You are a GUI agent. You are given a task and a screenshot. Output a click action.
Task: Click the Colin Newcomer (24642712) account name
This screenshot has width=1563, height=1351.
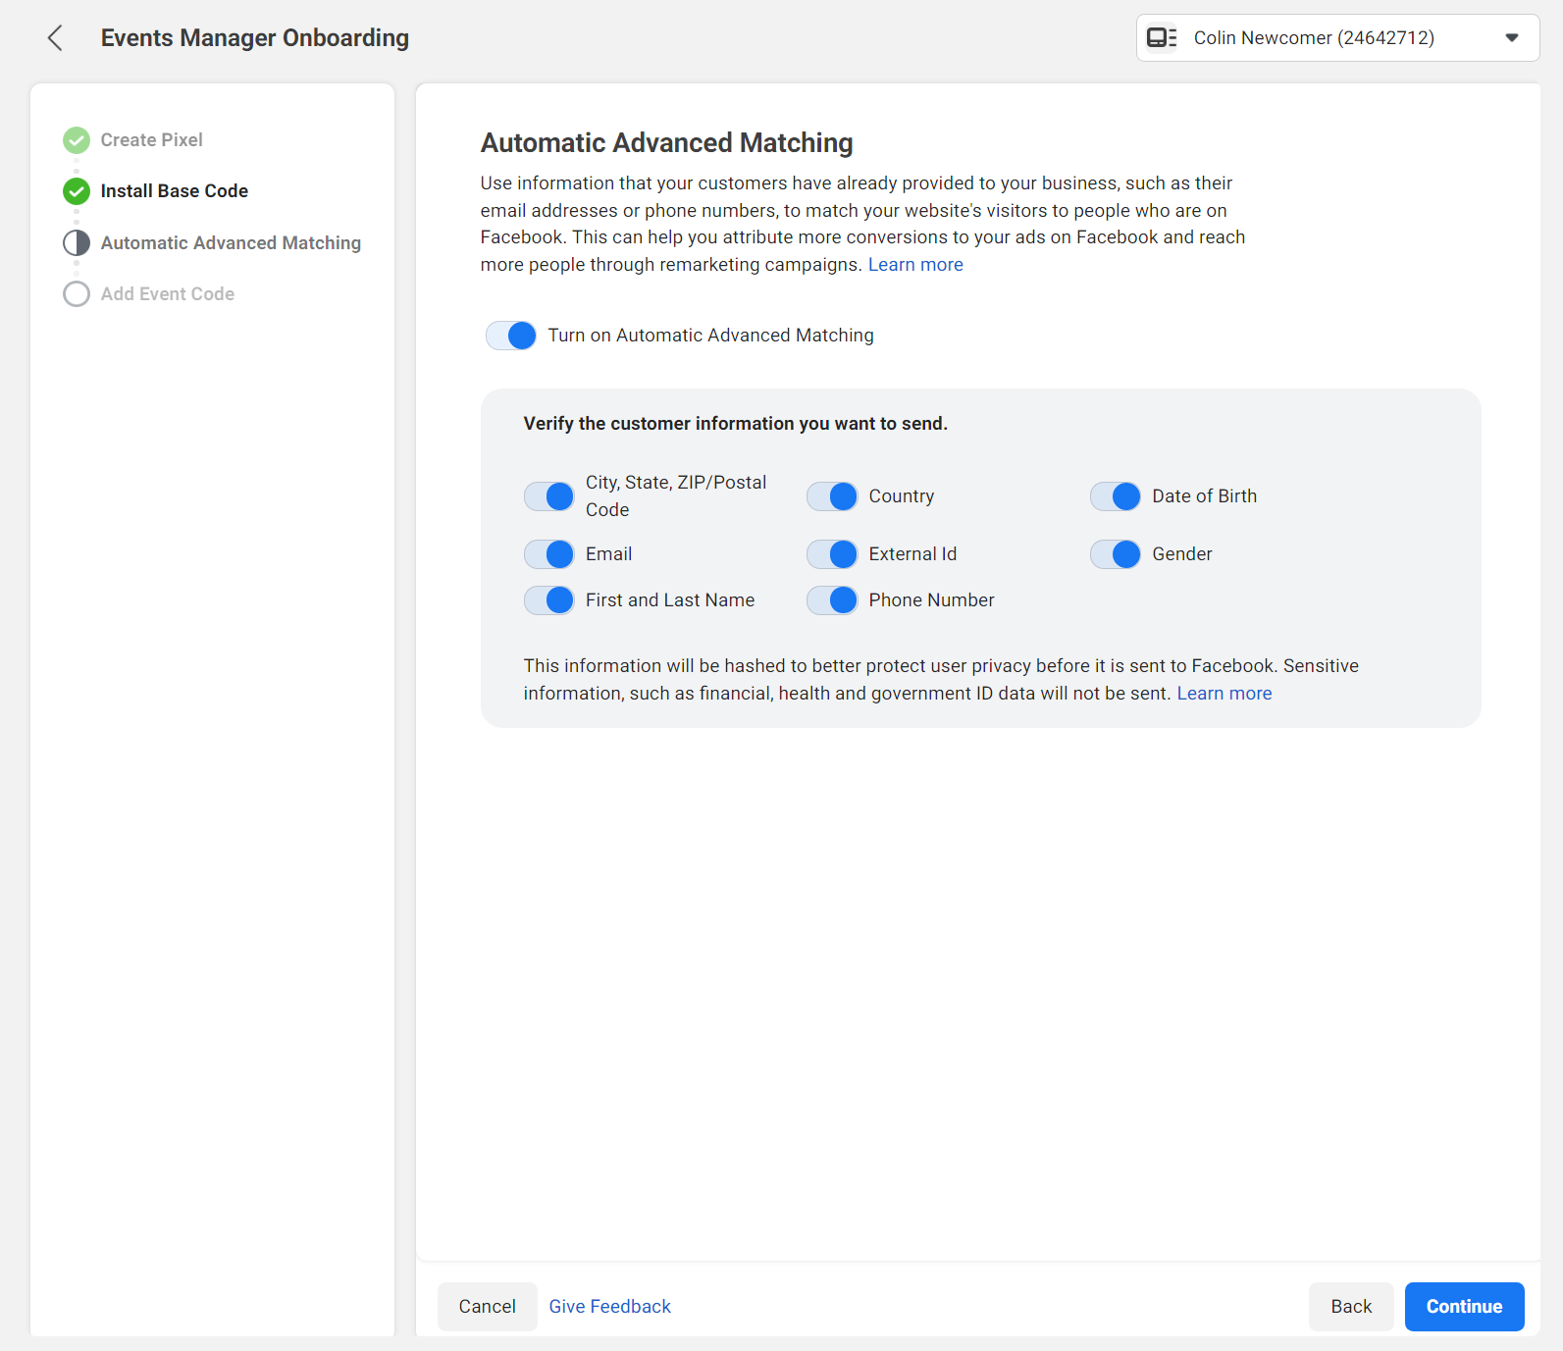1314,38
